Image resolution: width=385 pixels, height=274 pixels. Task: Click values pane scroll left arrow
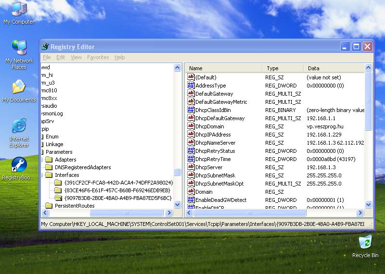189,212
